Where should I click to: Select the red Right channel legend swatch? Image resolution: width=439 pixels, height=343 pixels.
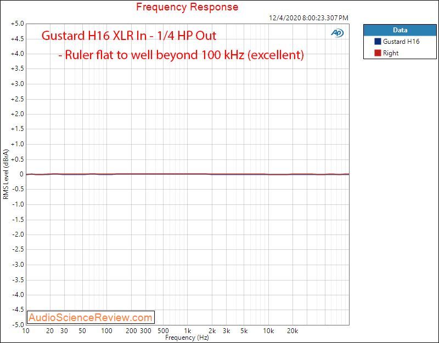(378, 53)
